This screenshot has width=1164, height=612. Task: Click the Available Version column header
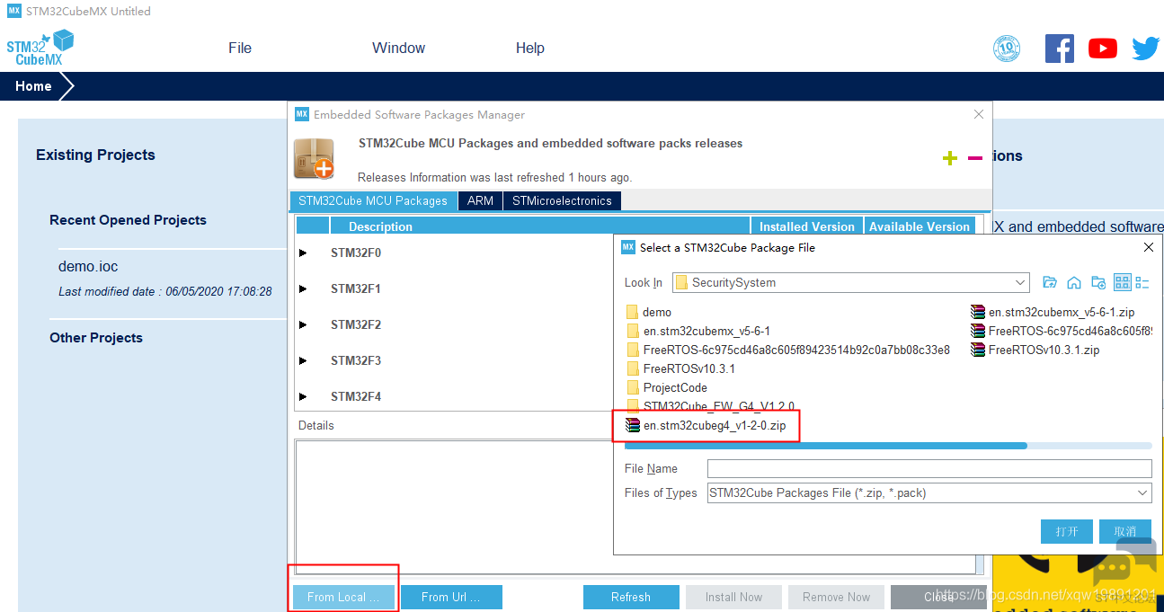919,226
